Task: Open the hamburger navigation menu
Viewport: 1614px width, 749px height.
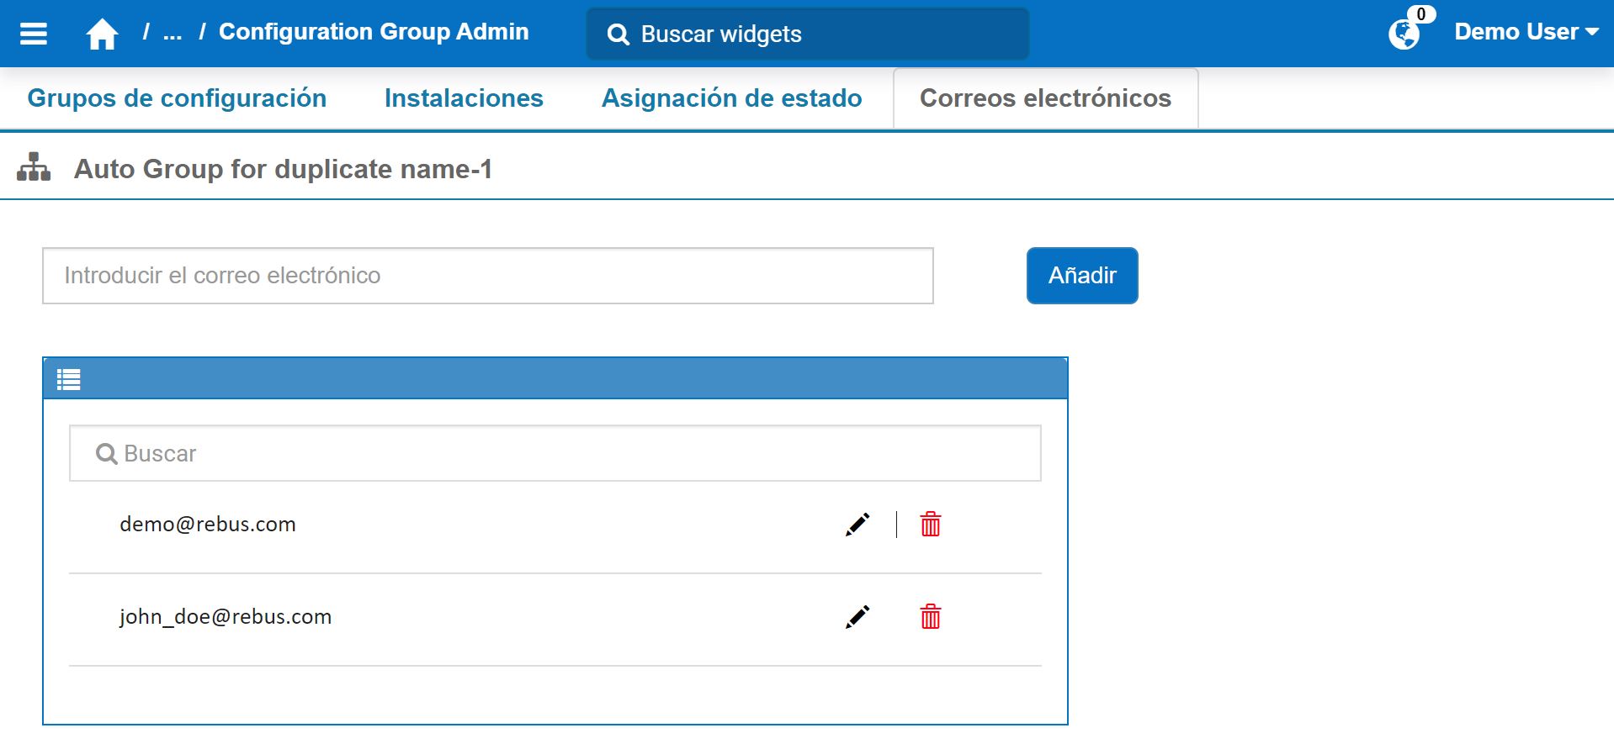Action: [34, 34]
